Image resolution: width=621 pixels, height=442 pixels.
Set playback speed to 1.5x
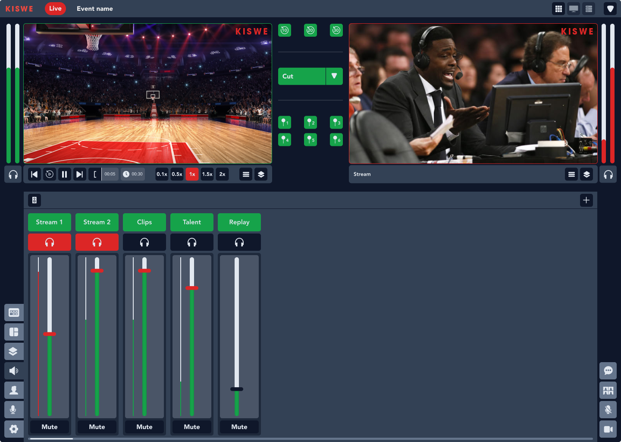click(207, 174)
